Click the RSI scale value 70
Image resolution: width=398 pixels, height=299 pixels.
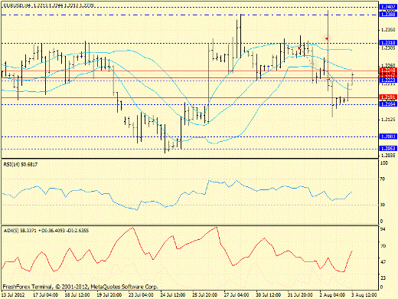(x=383, y=179)
